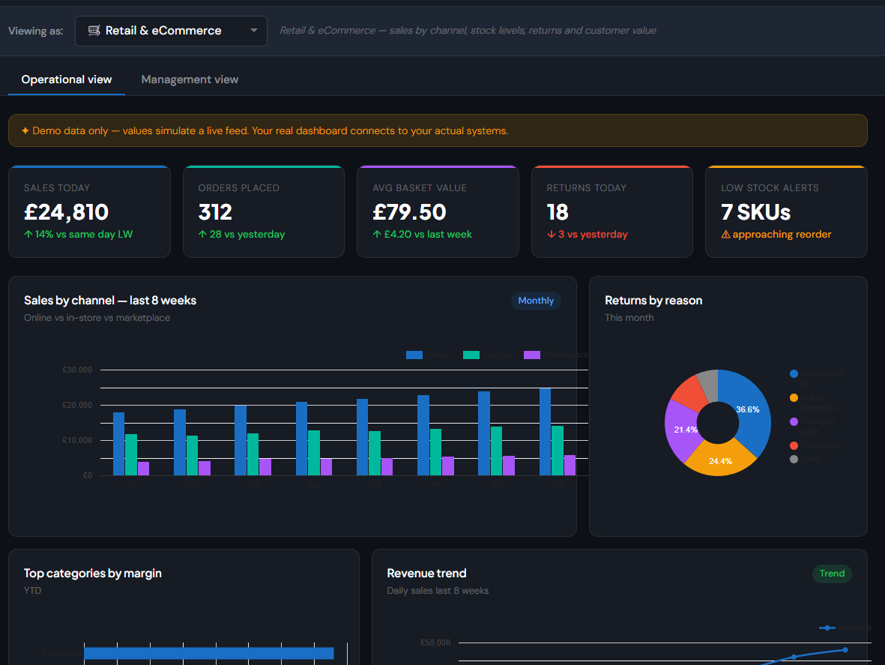The height and width of the screenshot is (665, 885).
Task: Click the sparkle icon in the demo banner
Action: coord(25,130)
